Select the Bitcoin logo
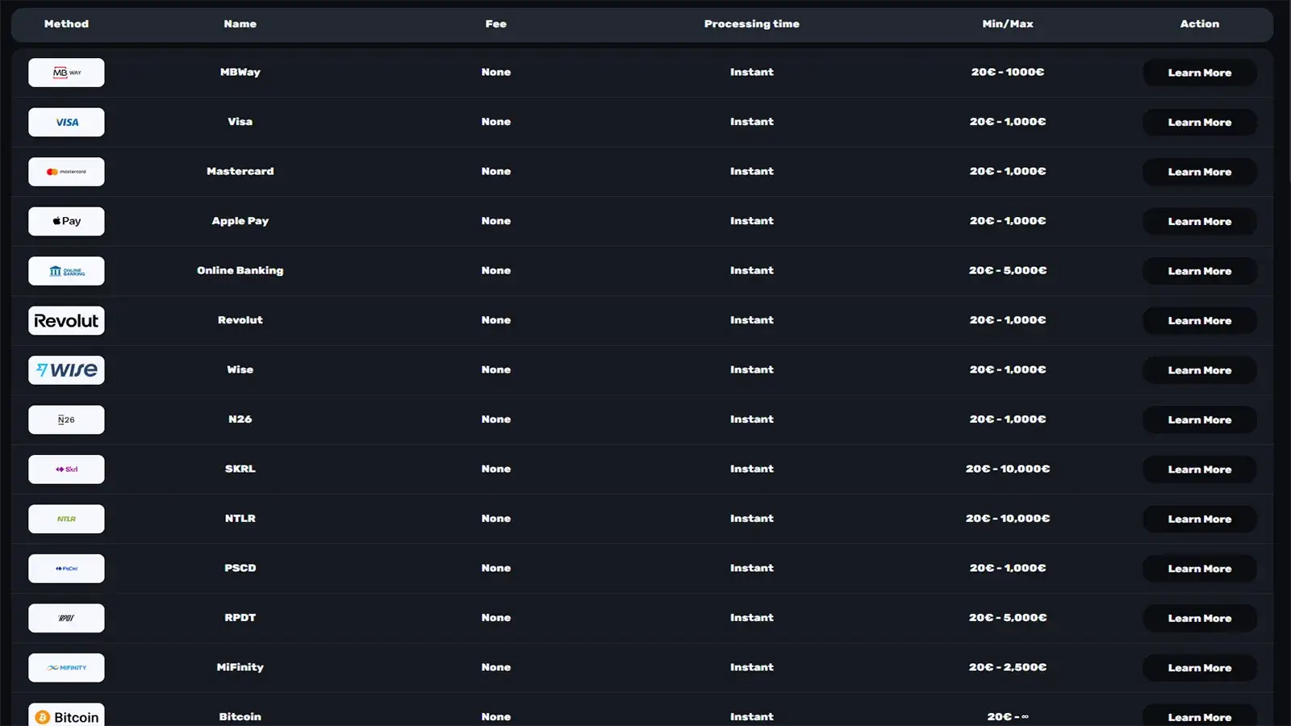This screenshot has height=726, width=1291. click(x=66, y=715)
